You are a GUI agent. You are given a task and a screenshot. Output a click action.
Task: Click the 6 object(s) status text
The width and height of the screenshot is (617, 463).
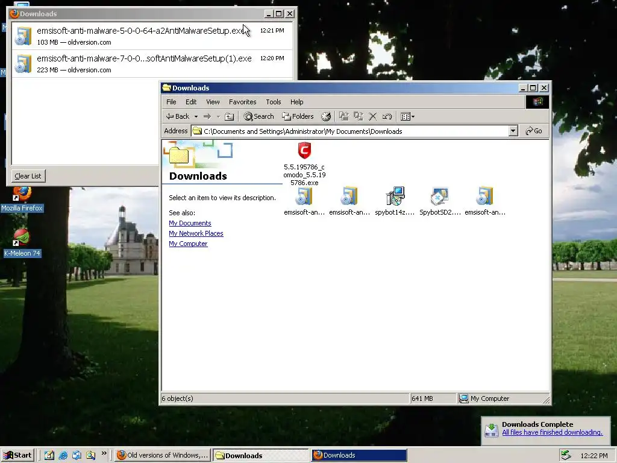(x=177, y=398)
